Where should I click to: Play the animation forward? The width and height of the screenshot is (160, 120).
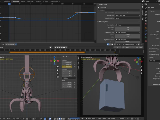62,47
